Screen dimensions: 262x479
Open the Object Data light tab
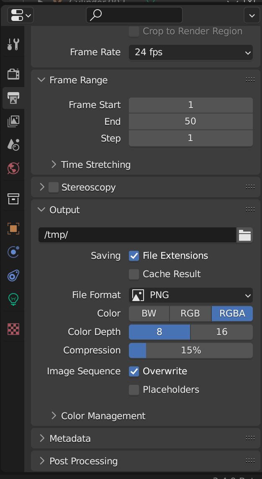tap(13, 299)
